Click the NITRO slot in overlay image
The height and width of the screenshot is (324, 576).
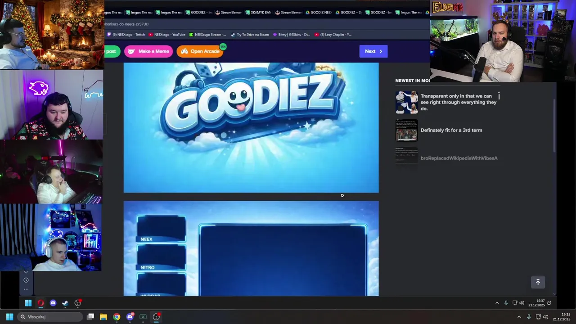click(x=161, y=258)
